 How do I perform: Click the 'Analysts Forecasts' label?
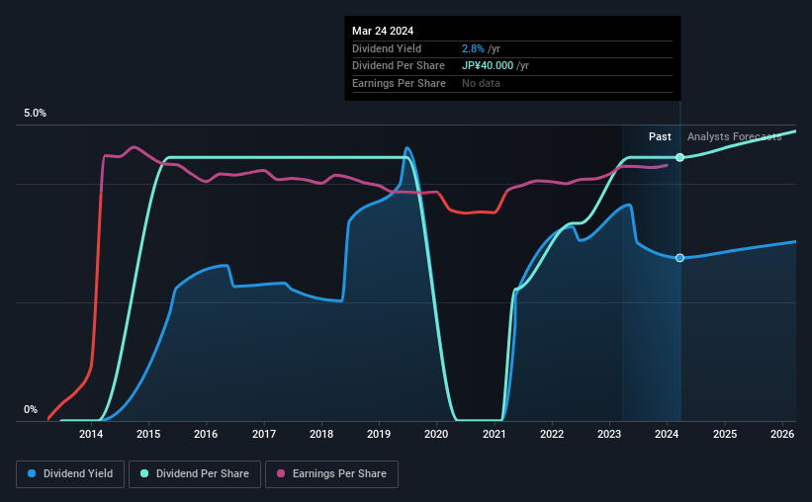(734, 136)
